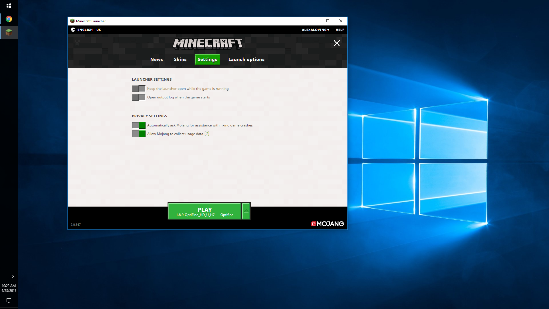Click the globe language icon

click(73, 30)
